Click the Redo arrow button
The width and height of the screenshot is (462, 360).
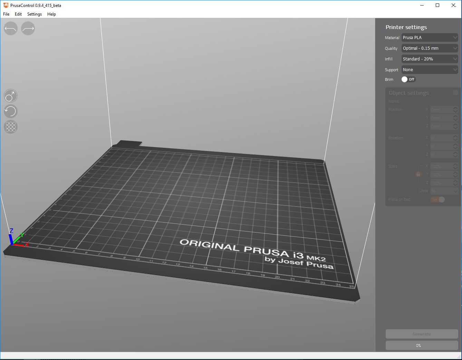click(x=28, y=28)
